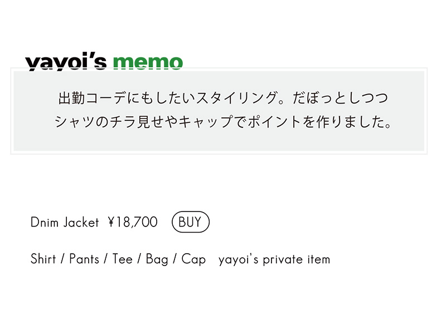The image size is (446, 325).
Task: Click second memo line starting シャツのチラ見せ
Action: (x=224, y=122)
